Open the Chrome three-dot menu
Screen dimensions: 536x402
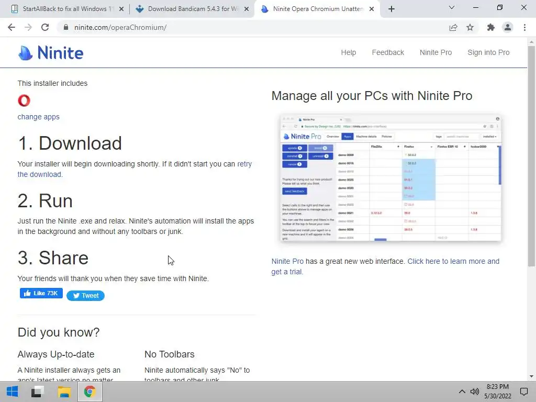524,27
